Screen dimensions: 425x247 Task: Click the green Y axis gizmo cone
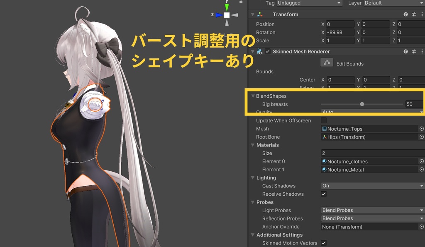coord(227,7)
